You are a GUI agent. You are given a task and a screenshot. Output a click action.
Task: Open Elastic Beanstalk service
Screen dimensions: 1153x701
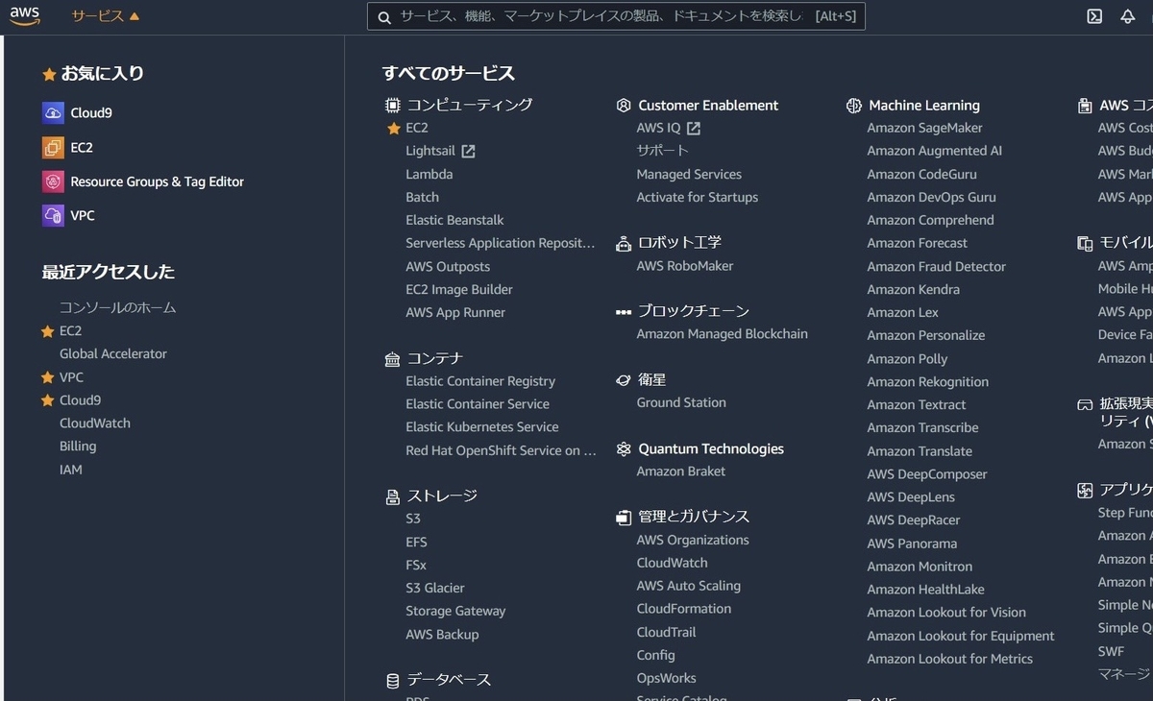[454, 220]
